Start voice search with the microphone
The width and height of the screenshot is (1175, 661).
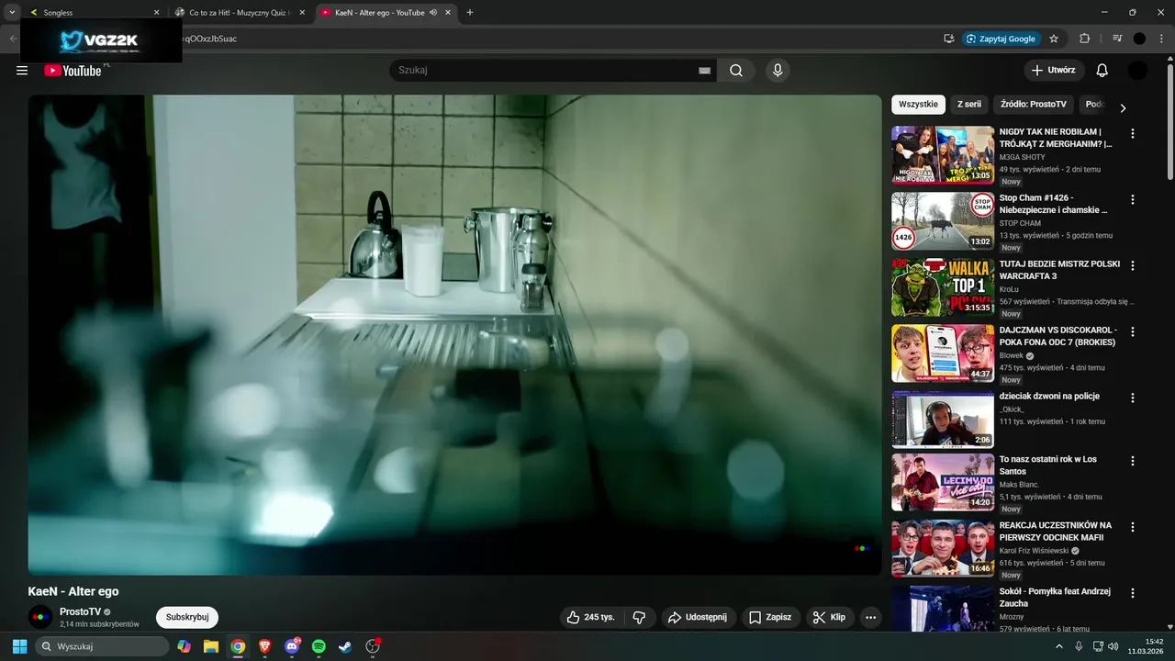click(778, 71)
